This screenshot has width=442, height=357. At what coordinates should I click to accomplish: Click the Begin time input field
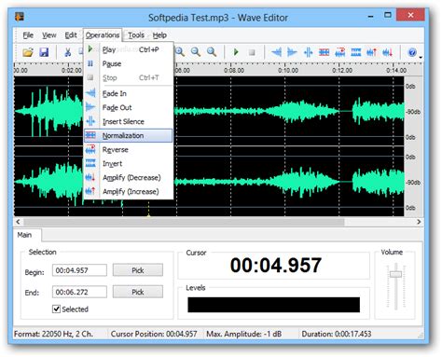pos(79,270)
